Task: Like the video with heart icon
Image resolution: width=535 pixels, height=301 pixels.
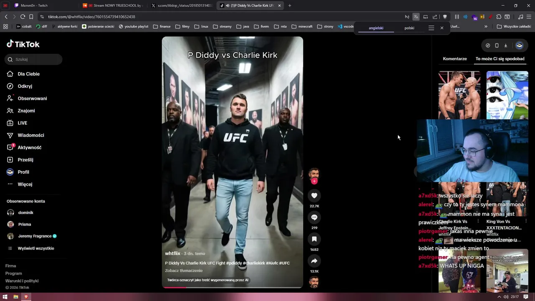Action: [x=314, y=195]
